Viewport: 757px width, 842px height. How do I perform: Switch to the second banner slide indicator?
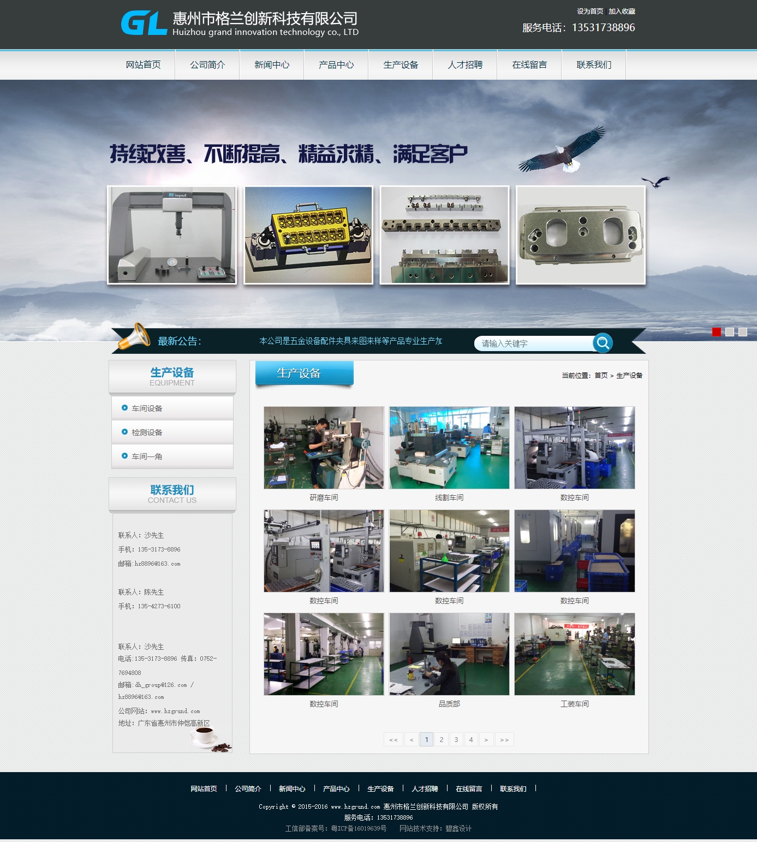730,332
